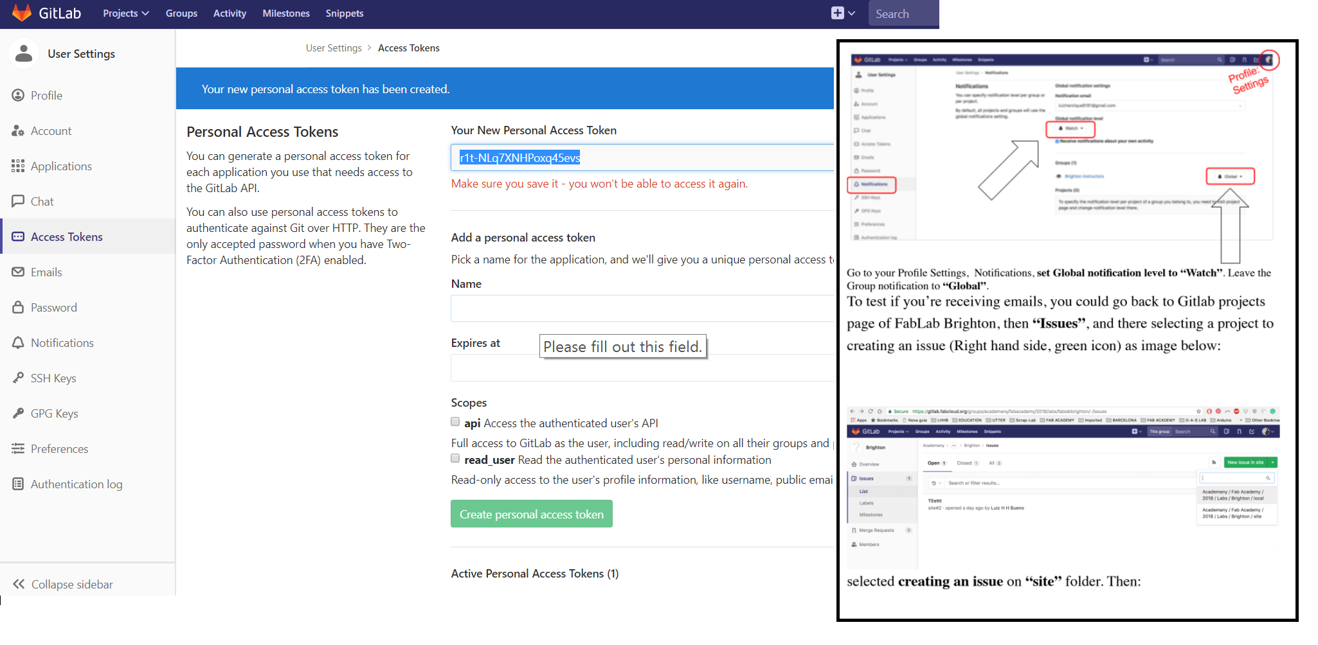Image resolution: width=1318 pixels, height=645 pixels.
Task: Open the Applications settings page
Action: [x=61, y=166]
